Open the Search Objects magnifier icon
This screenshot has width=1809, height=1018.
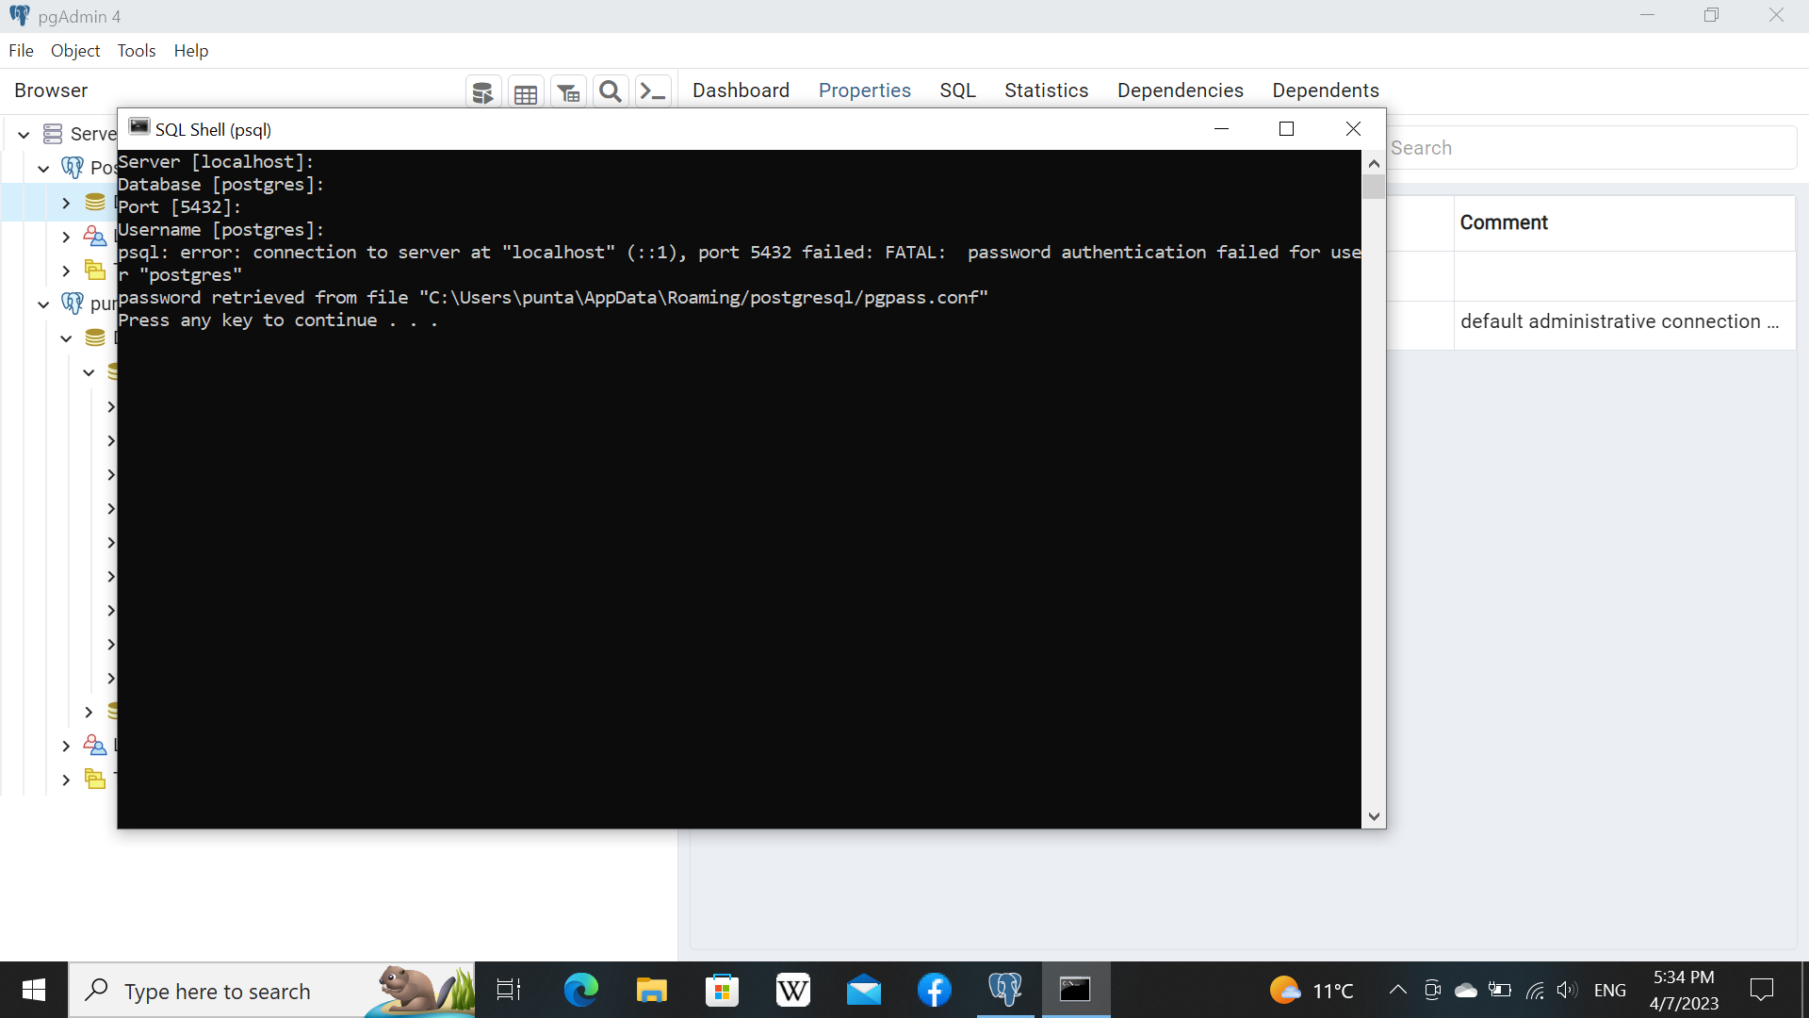coord(611,91)
